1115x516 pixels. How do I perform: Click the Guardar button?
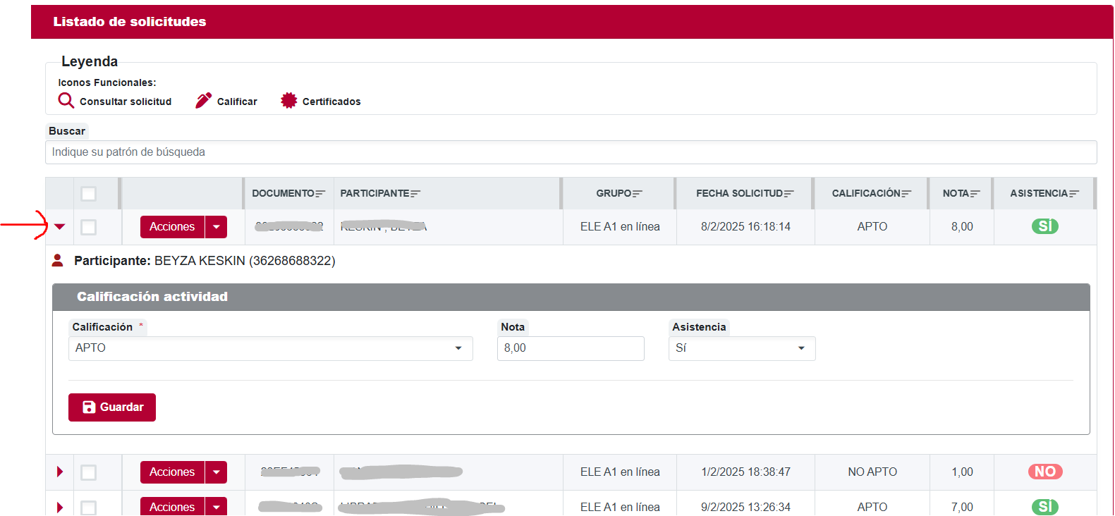[112, 407]
